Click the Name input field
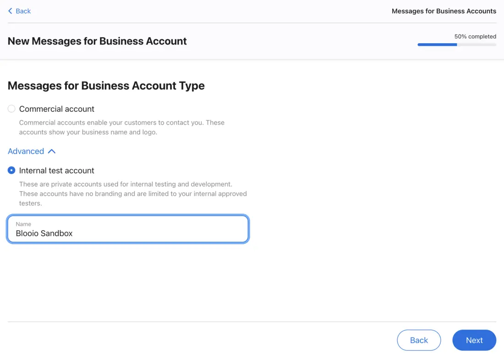The height and width of the screenshot is (360, 504). click(128, 229)
